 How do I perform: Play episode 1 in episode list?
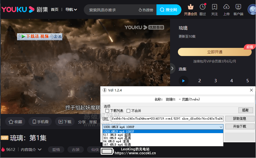(x=183, y=81)
